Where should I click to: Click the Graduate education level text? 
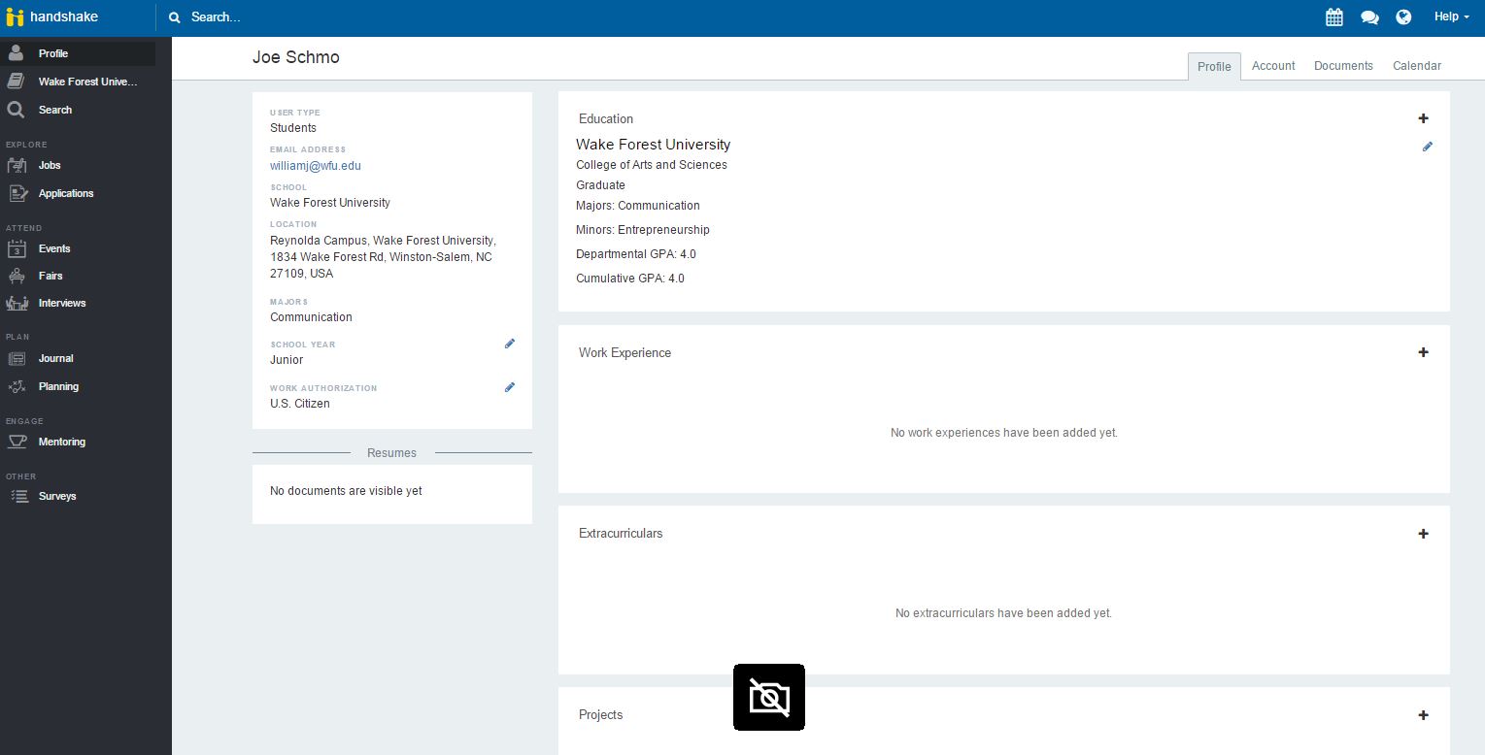pos(600,185)
